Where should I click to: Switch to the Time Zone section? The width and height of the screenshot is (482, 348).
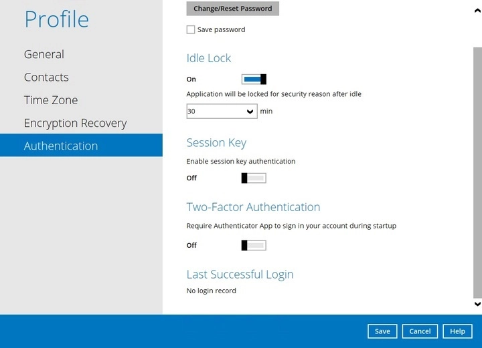point(51,100)
